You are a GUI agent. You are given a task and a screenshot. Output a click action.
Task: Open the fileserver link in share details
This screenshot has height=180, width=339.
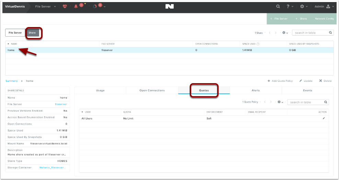pyautogui.click(x=61, y=103)
